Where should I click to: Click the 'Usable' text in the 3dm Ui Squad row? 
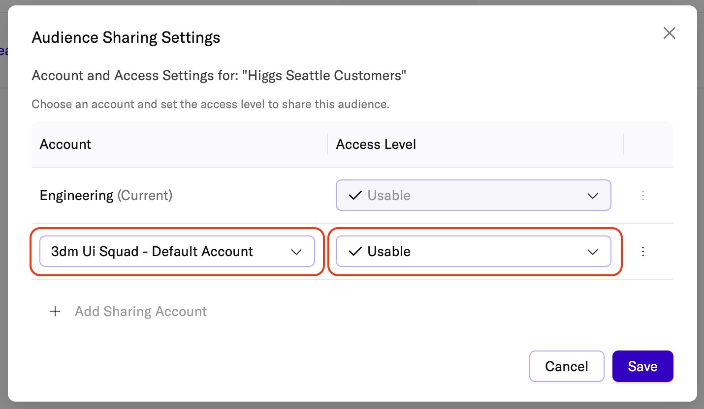tap(389, 252)
